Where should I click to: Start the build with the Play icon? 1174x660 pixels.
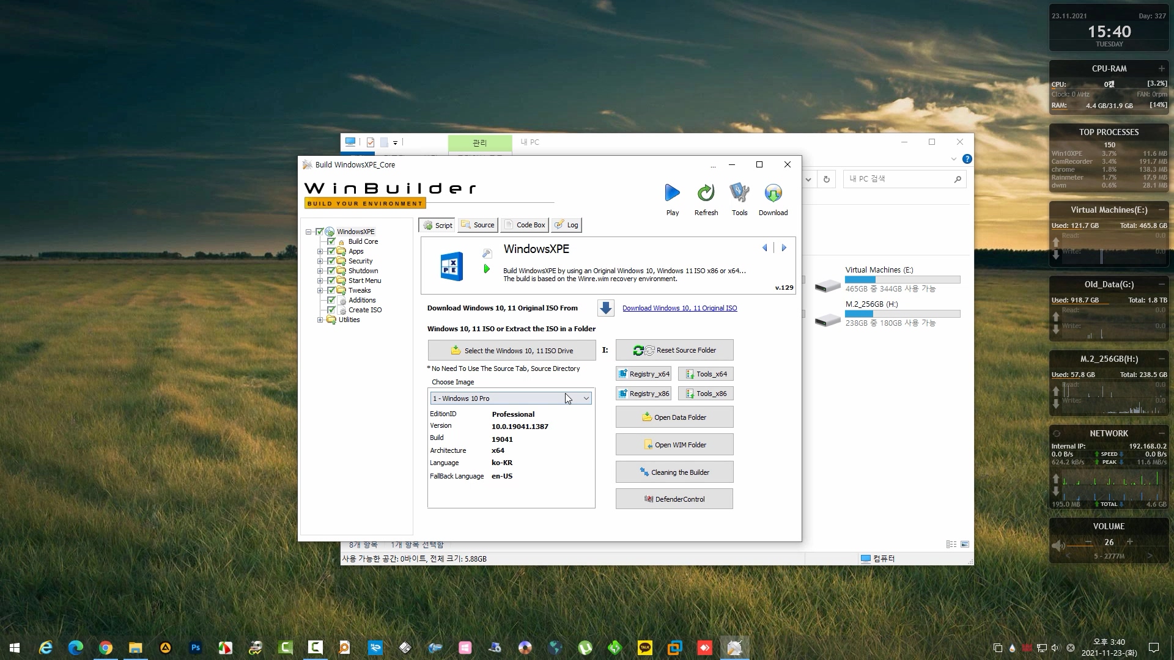672,194
